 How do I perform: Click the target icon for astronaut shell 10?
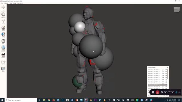pyautogui.click(x=163, y=87)
